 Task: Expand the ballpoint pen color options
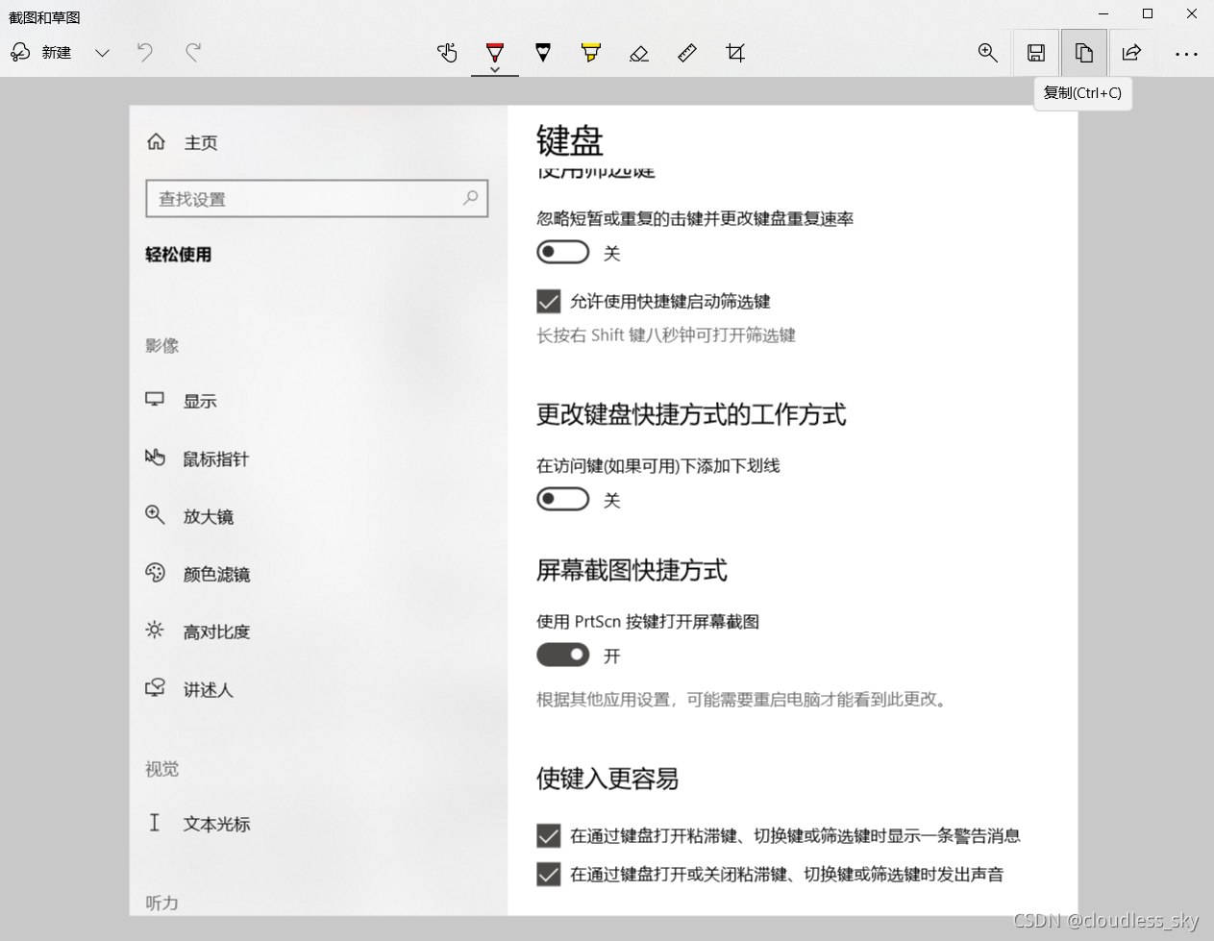pos(494,69)
